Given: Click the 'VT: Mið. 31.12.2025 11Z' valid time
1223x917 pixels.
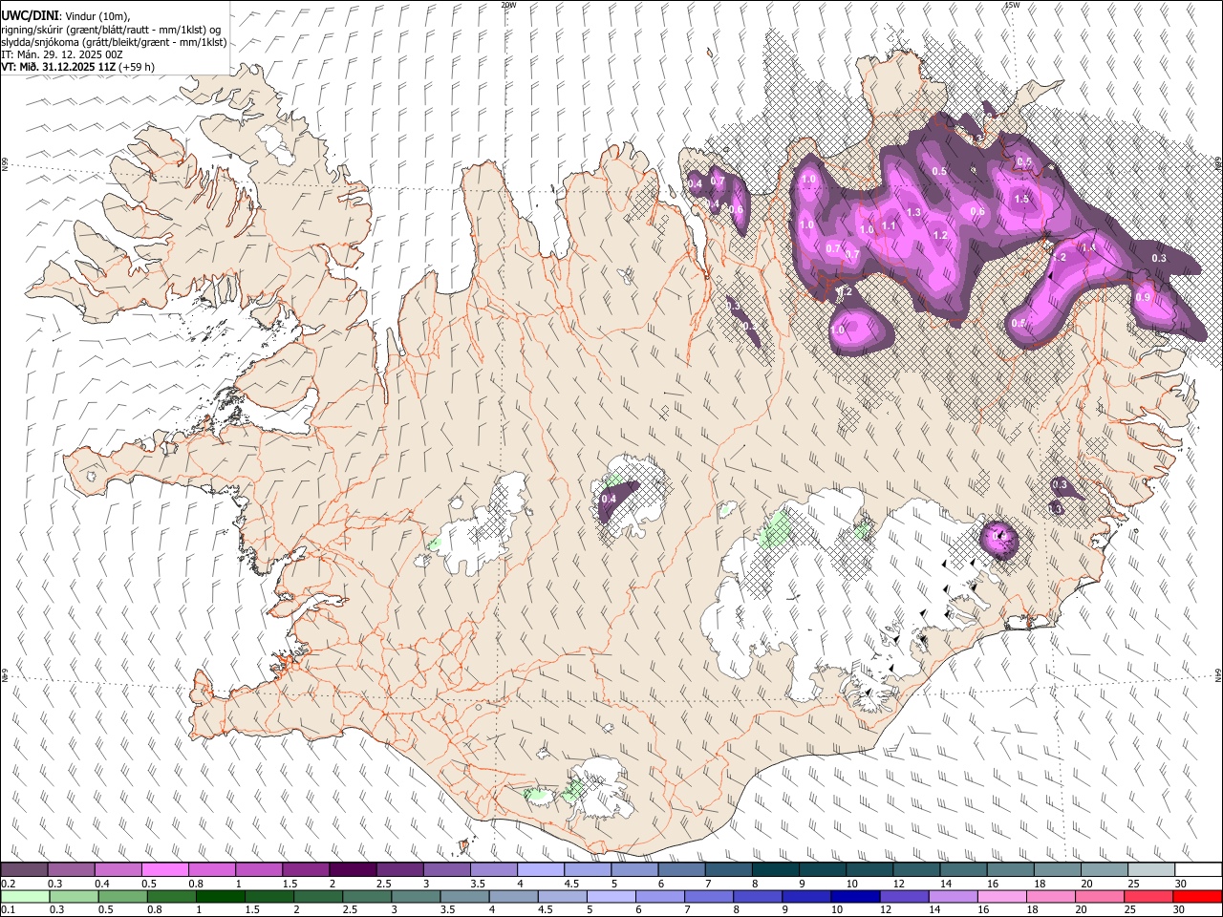Looking at the screenshot, I should (x=57, y=67).
